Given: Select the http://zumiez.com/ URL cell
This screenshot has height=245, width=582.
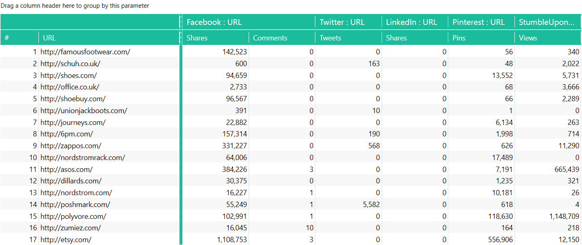Looking at the screenshot, I should 109,228.
